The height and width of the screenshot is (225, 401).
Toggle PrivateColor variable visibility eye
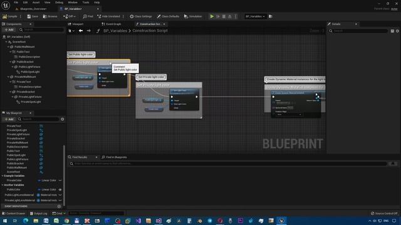coord(60,181)
